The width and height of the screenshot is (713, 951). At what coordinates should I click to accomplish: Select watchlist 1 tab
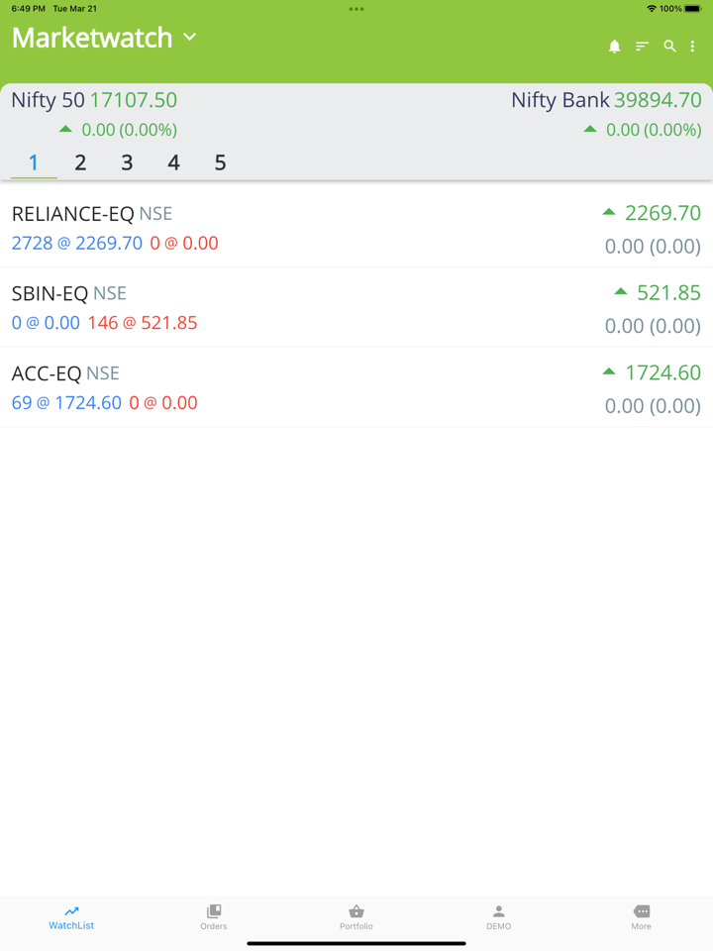[x=34, y=162]
